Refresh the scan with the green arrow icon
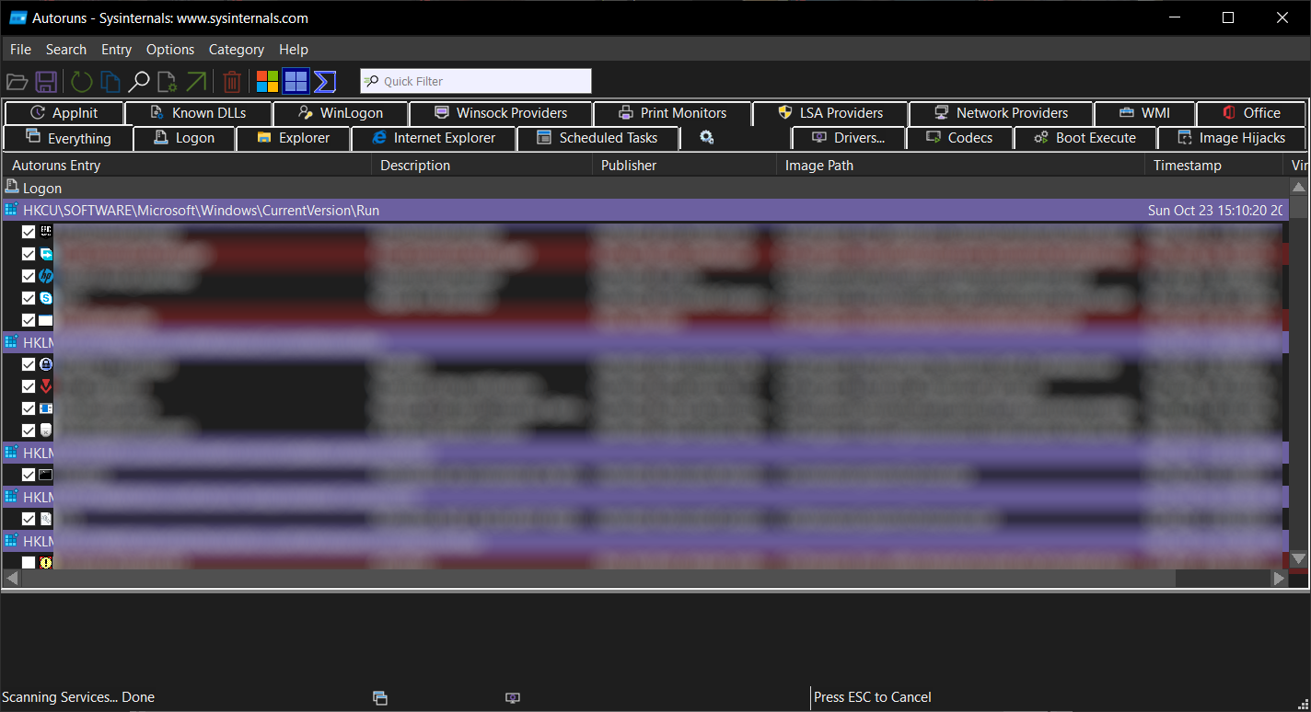The height and width of the screenshot is (712, 1311). pos(81,82)
